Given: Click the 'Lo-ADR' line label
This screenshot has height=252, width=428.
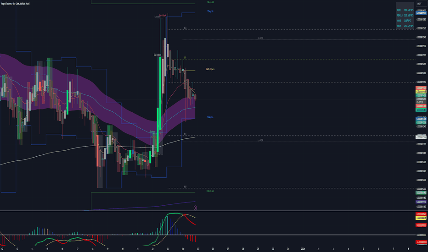Looking at the screenshot, I should click(x=260, y=140).
